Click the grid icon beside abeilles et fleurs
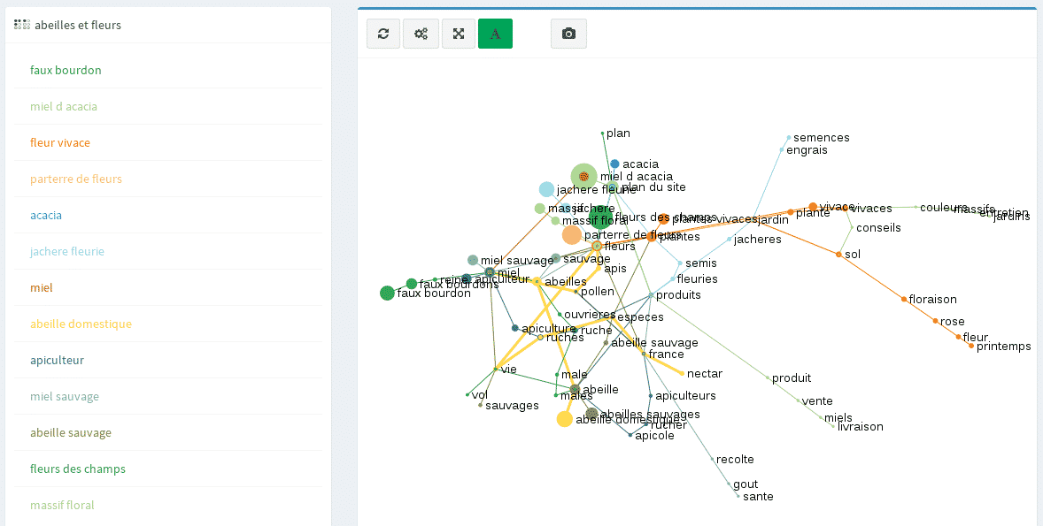 pos(22,25)
